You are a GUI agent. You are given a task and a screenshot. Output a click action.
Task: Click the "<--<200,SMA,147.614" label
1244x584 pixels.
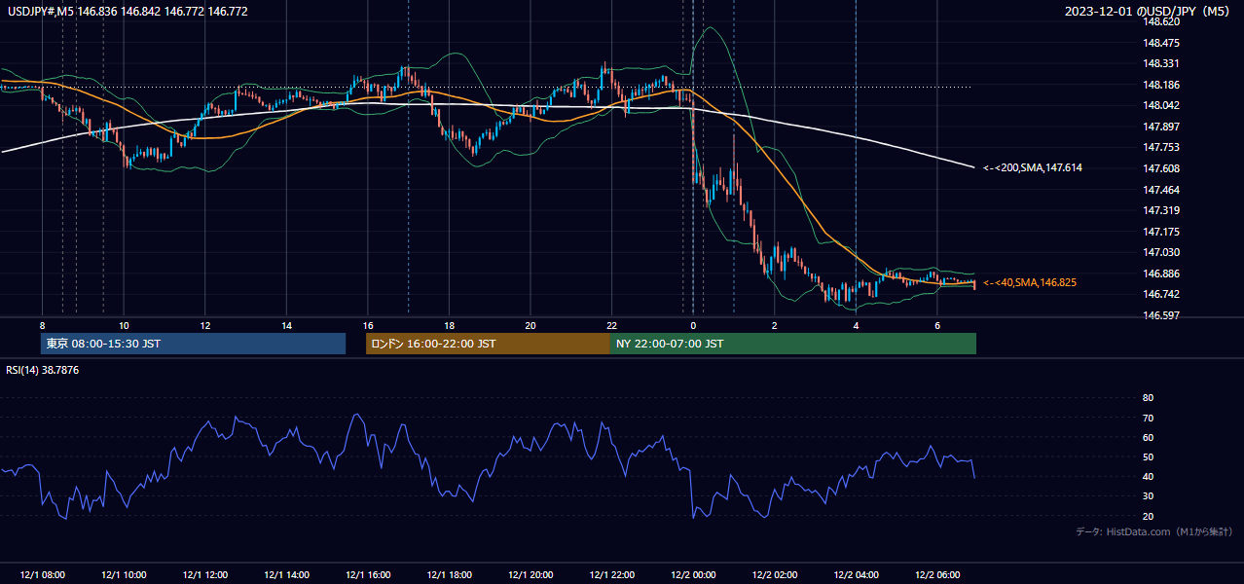coord(1033,168)
